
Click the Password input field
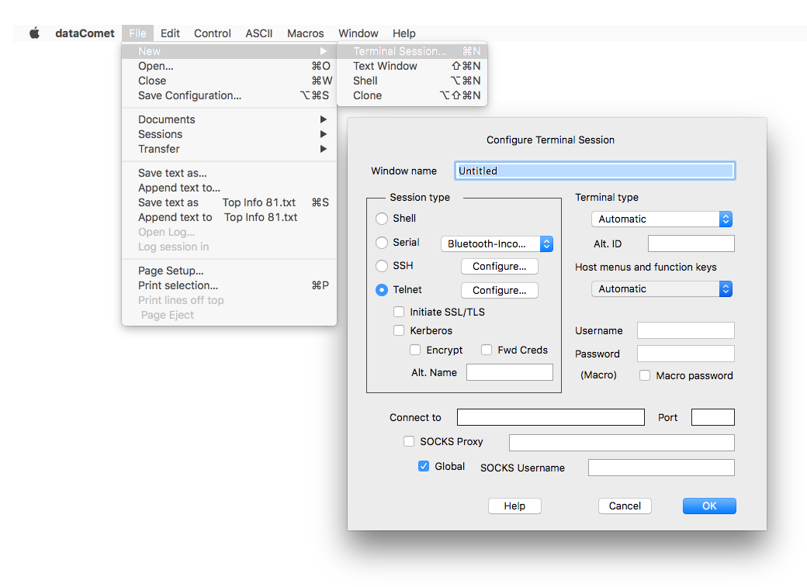685,354
